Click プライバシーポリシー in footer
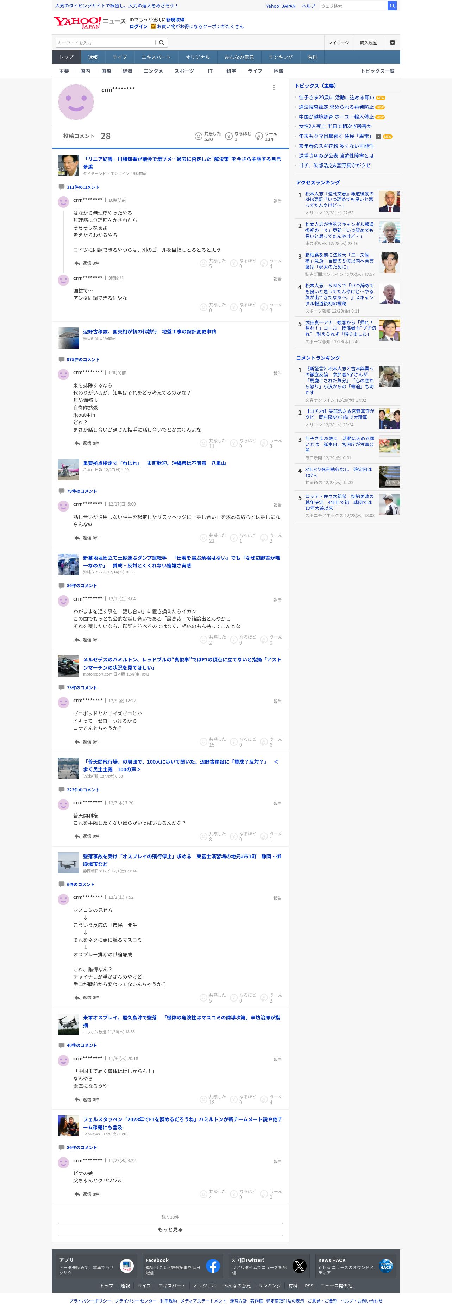This screenshot has height=1305, width=452. (90, 1300)
